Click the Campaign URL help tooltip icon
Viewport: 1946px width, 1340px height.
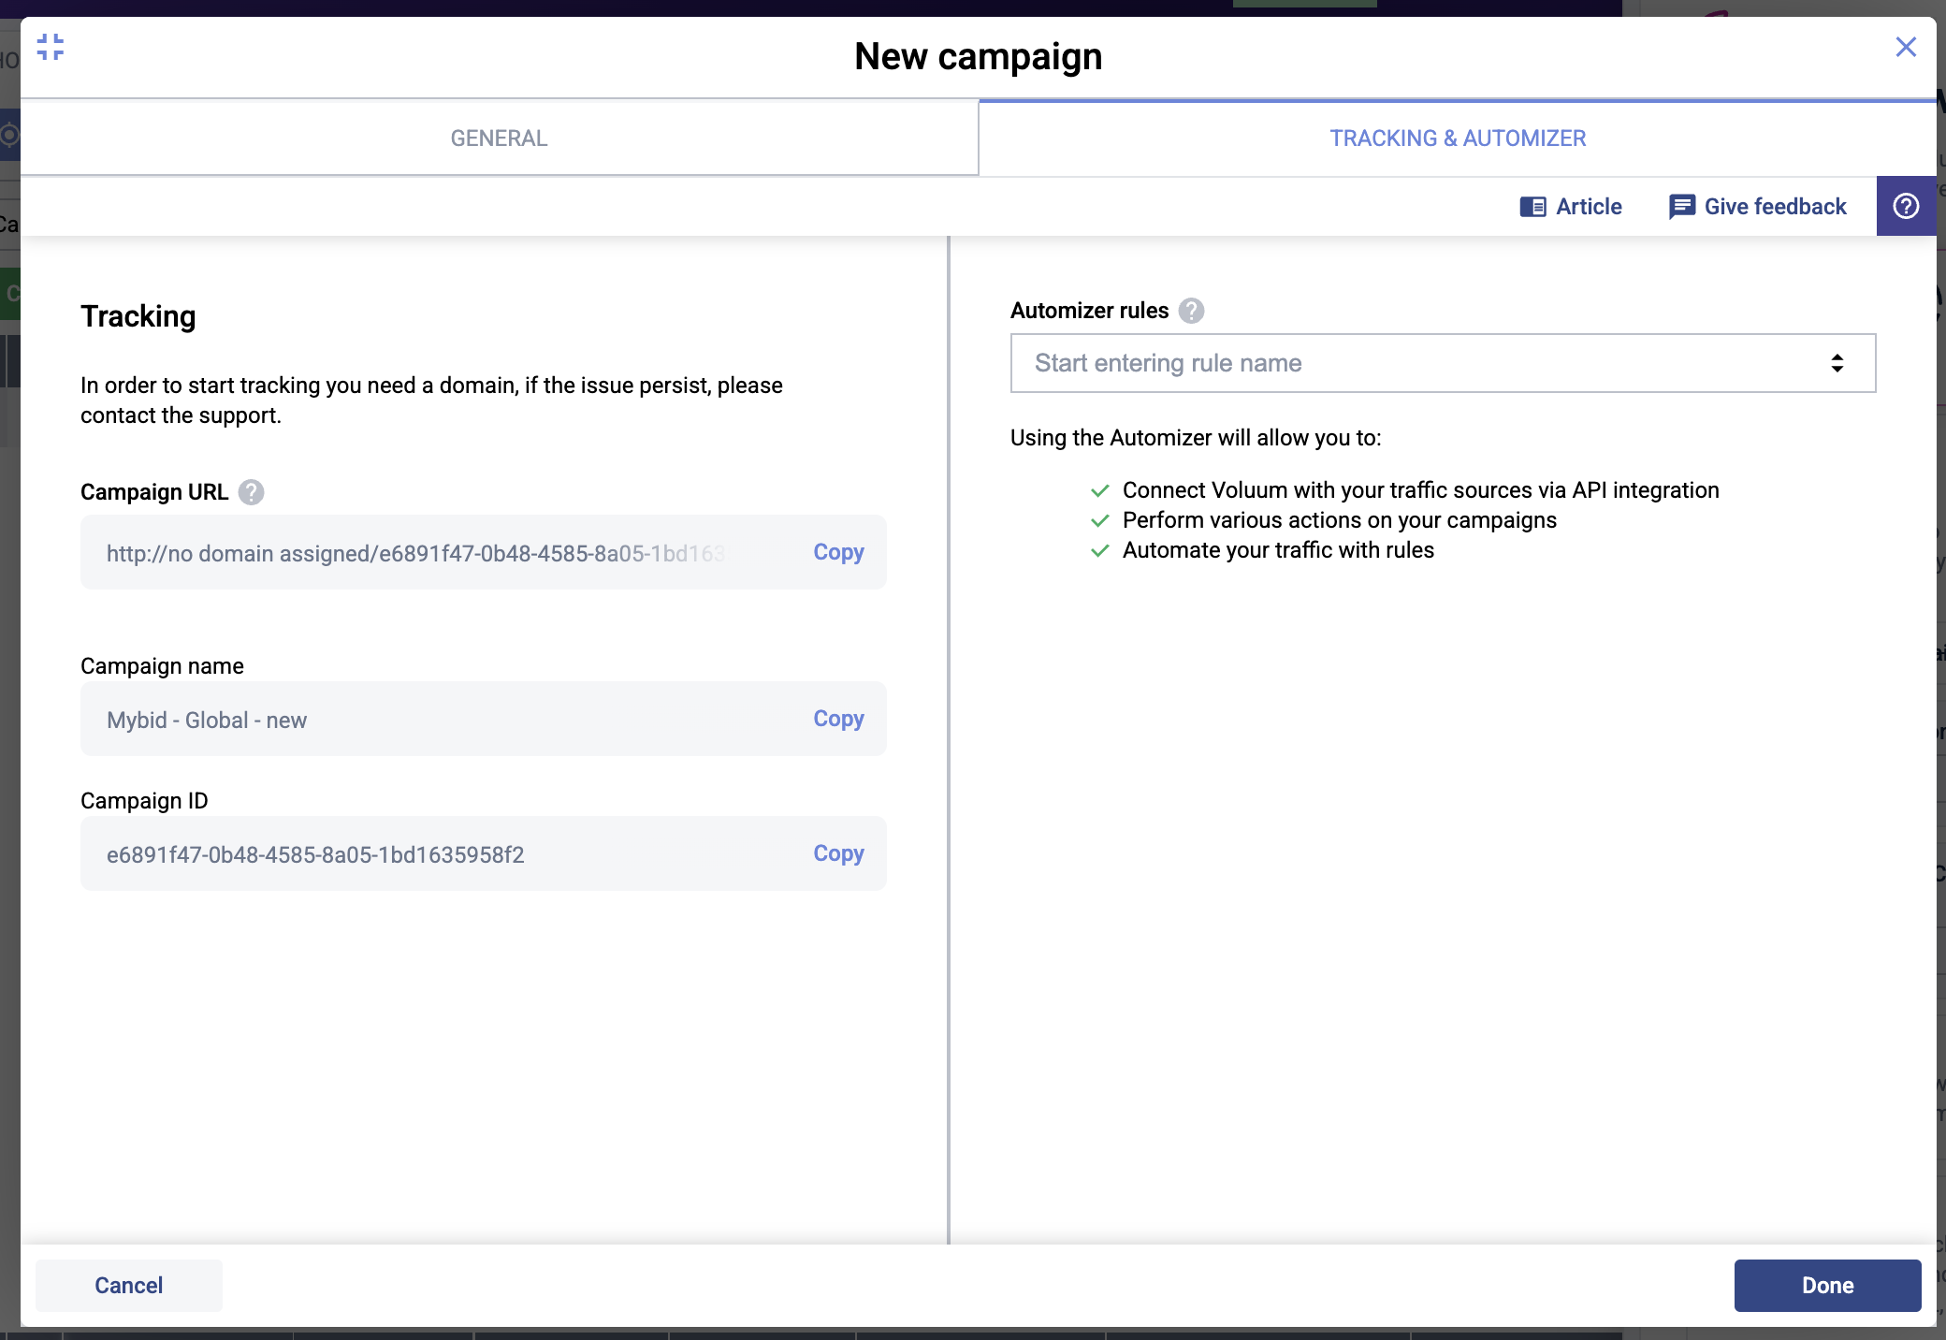(251, 492)
